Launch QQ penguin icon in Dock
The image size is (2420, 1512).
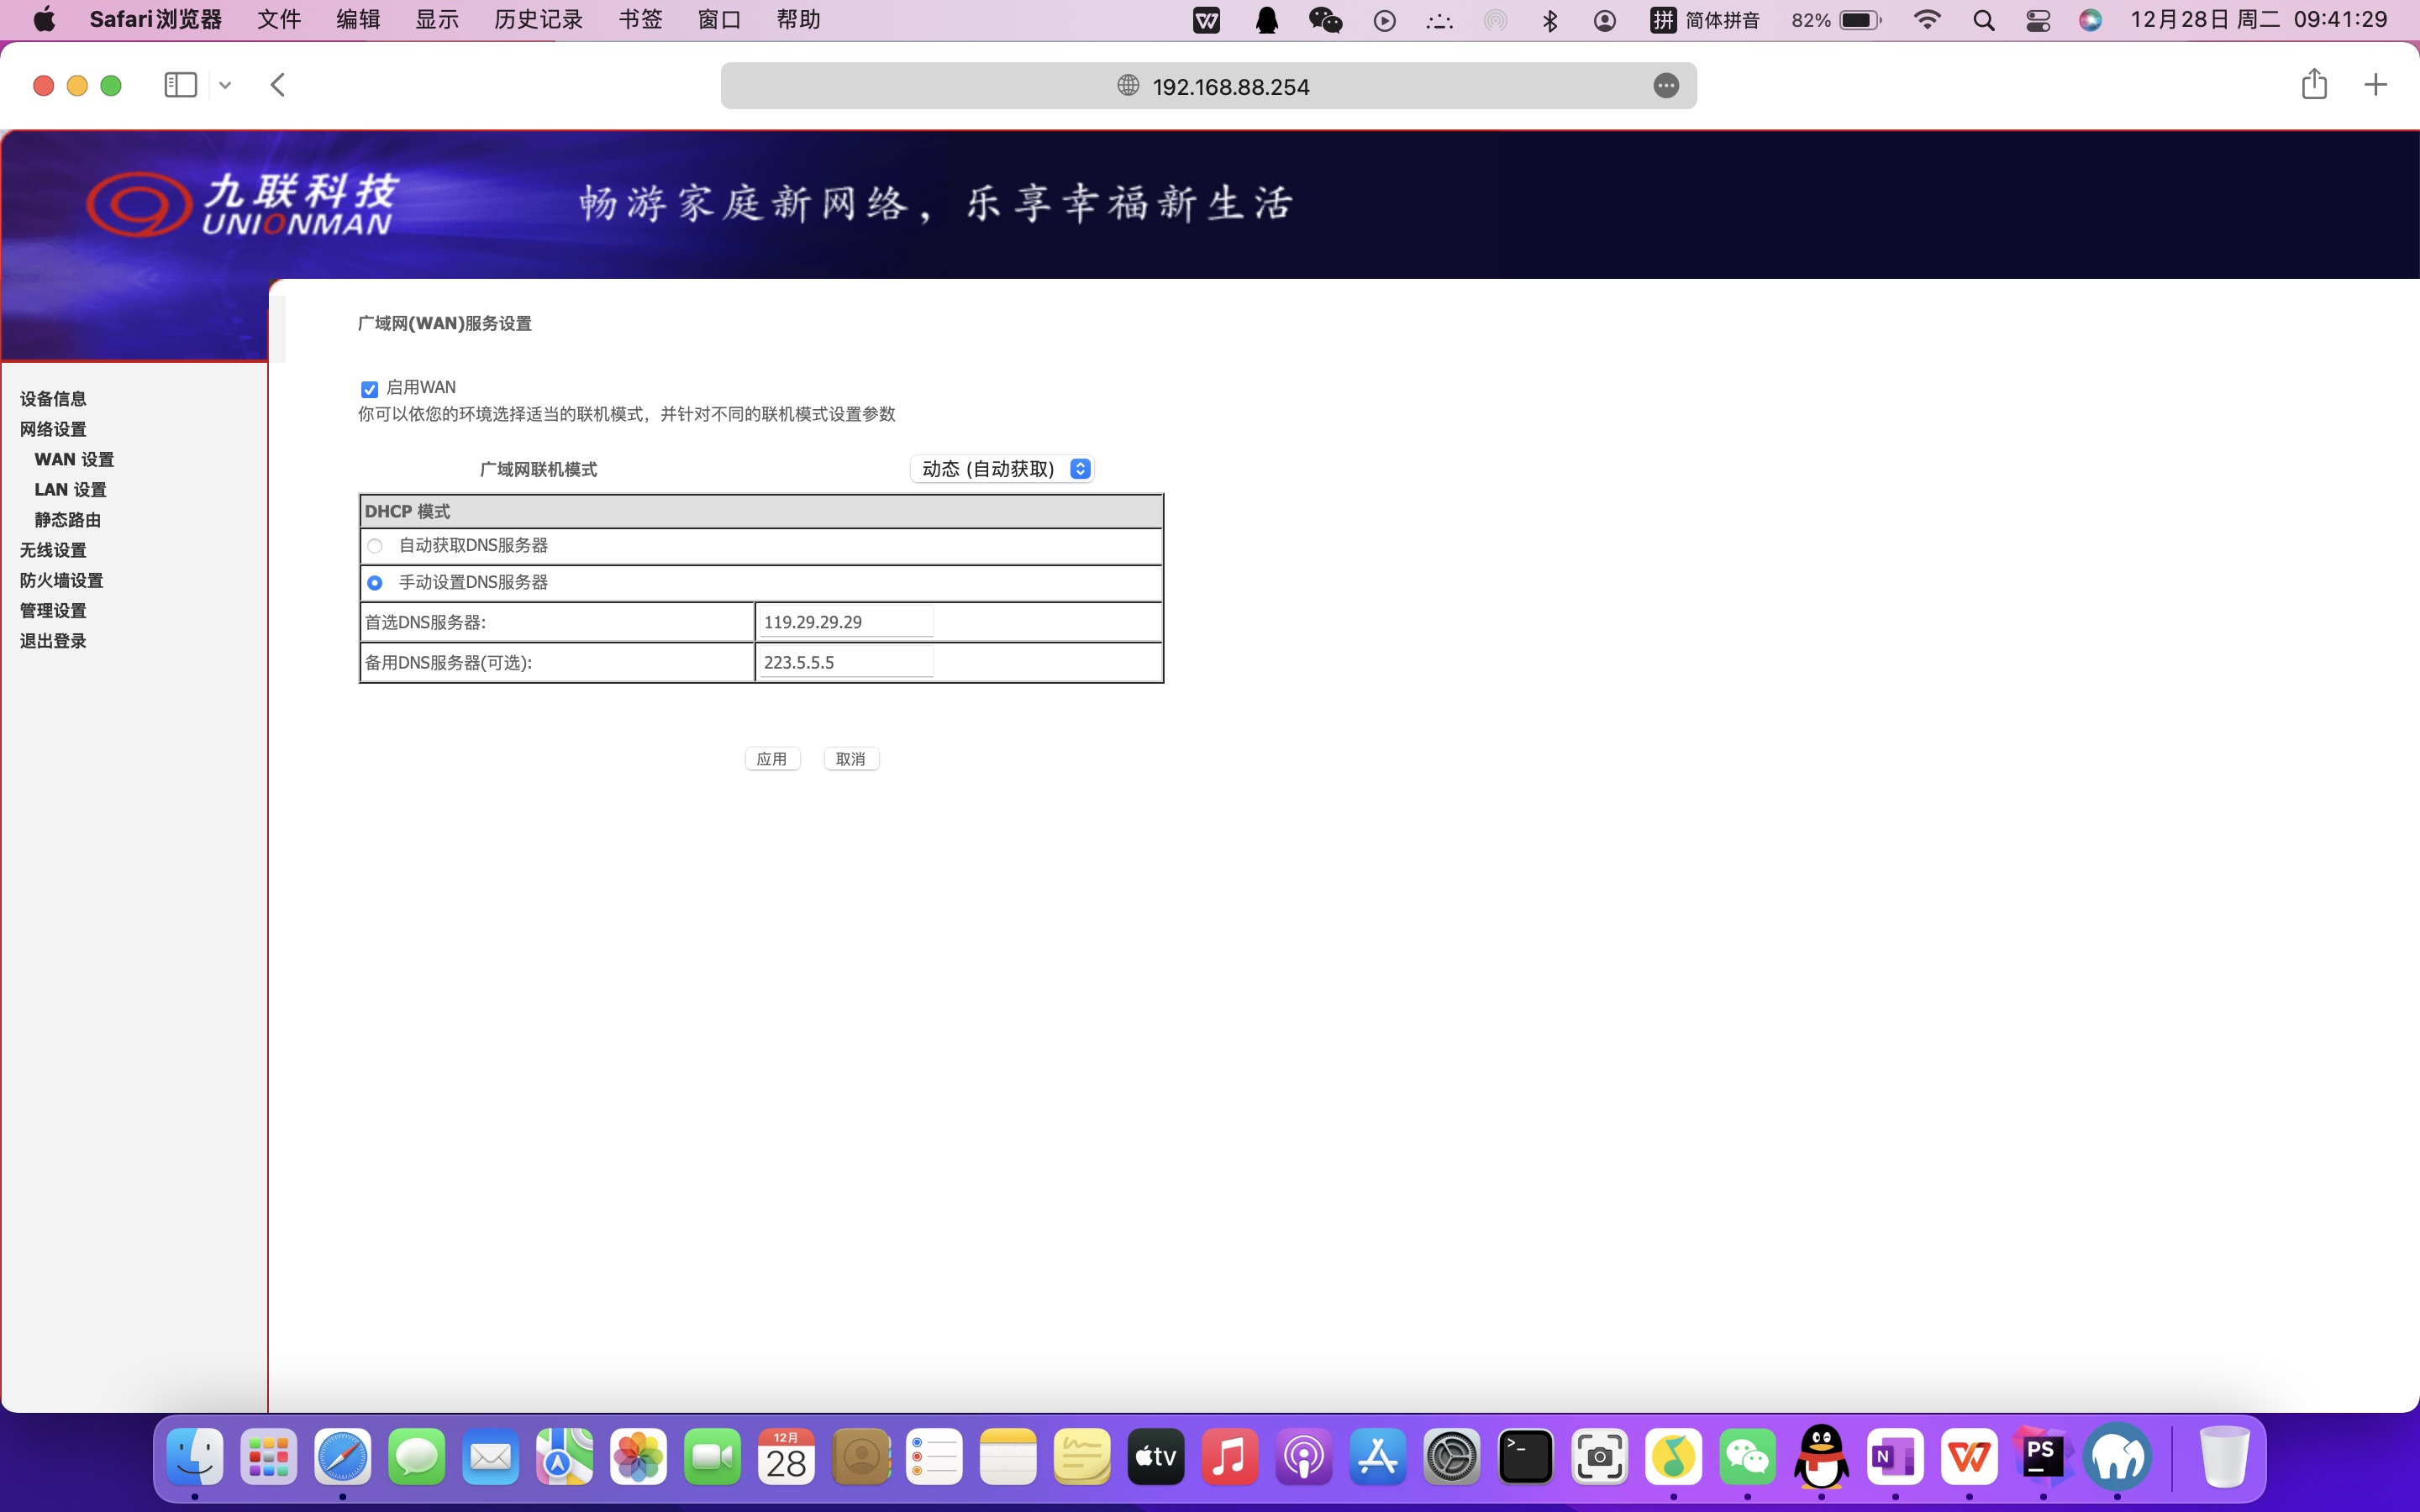coord(1821,1457)
